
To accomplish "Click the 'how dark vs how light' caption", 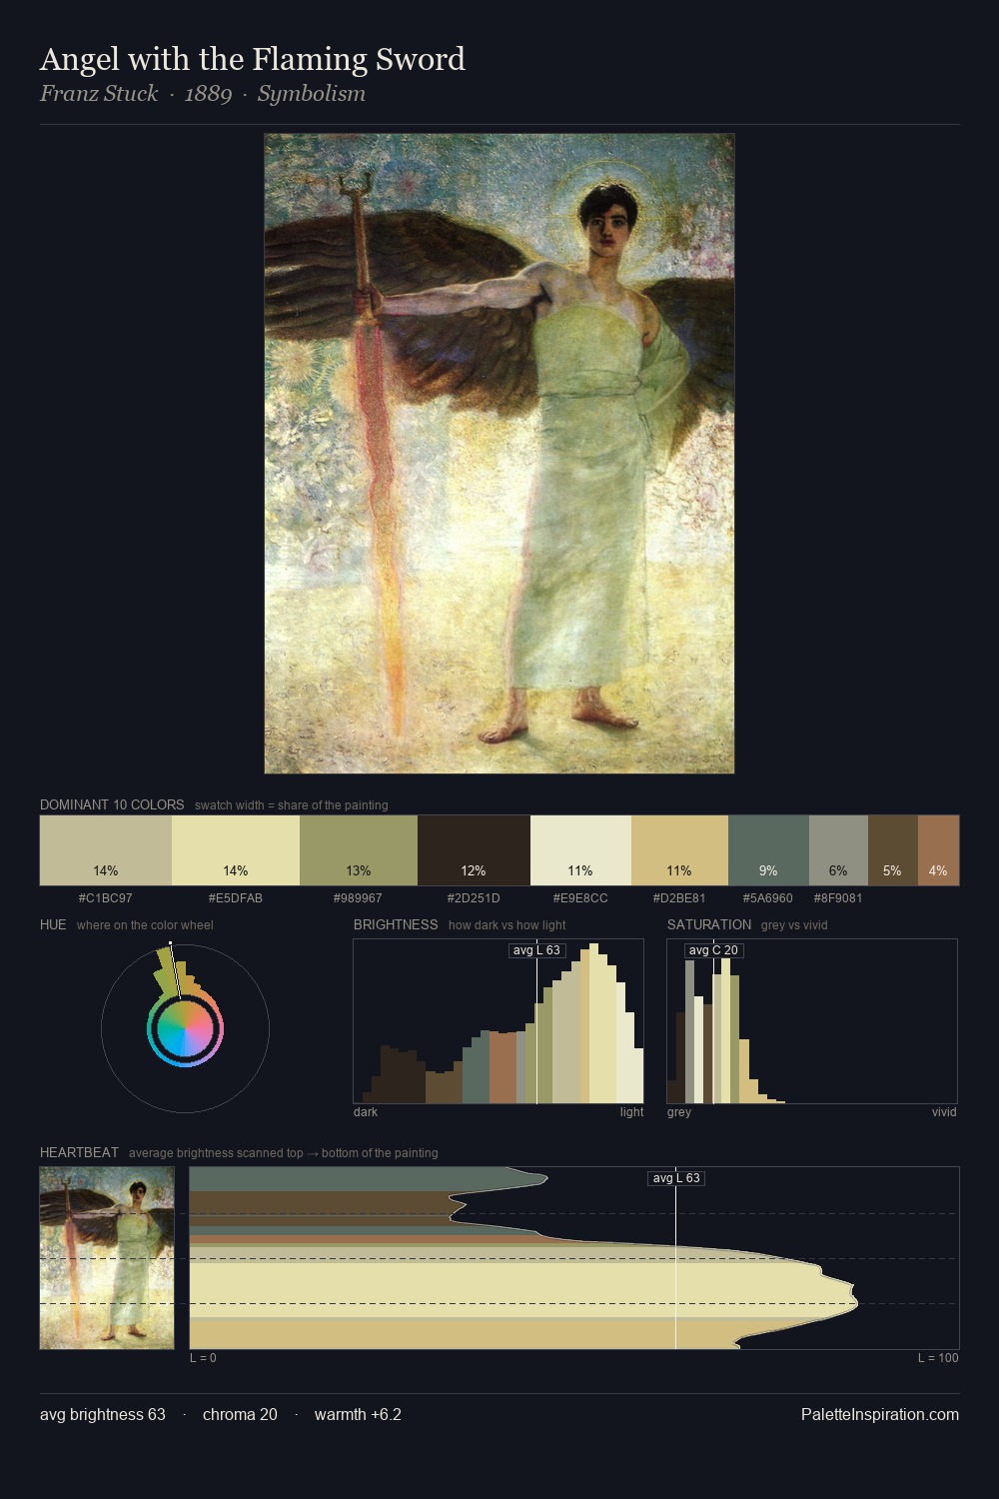I will pyautogui.click(x=507, y=924).
